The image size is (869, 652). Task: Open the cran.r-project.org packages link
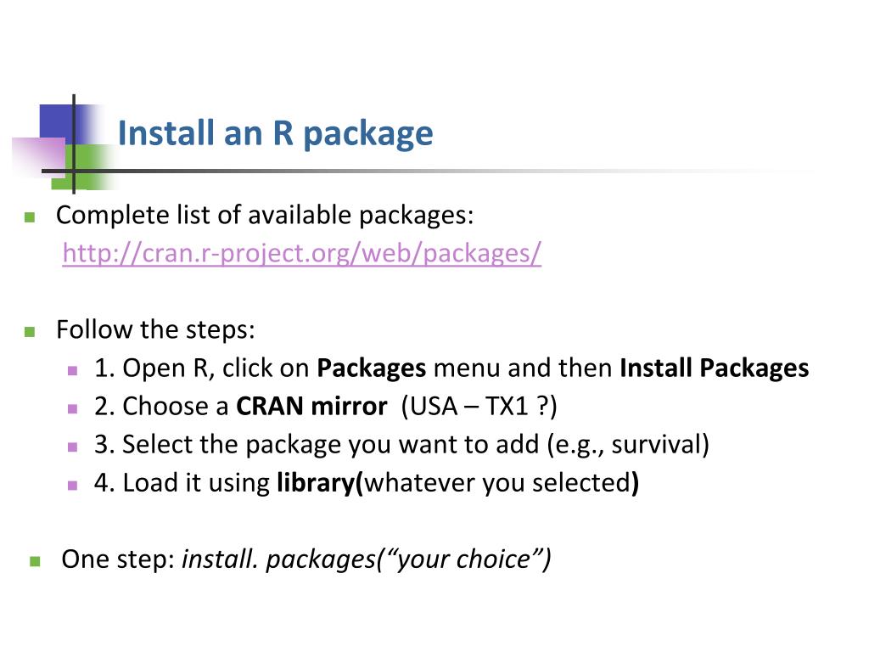tap(301, 253)
